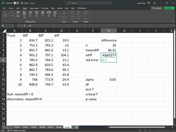Select column G header
The width and height of the screenshot is (176, 132).
109,30
